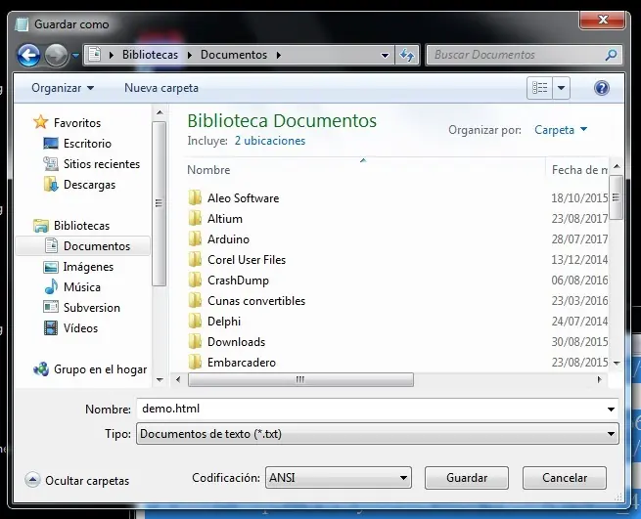Go back using the blue Back arrow
641x519 pixels.
coord(28,55)
